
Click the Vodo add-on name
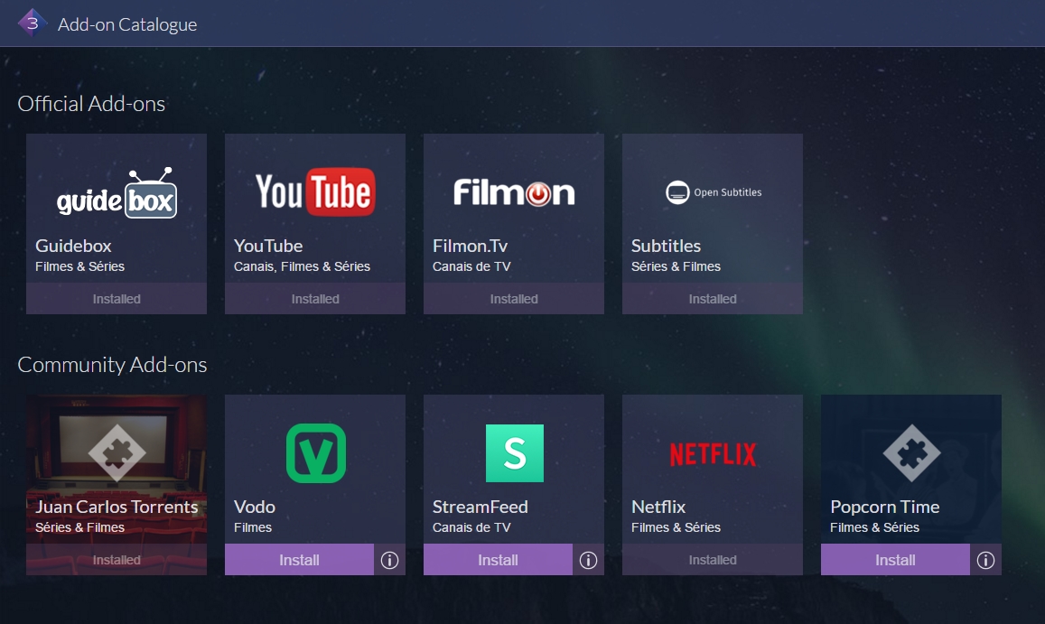coord(255,507)
